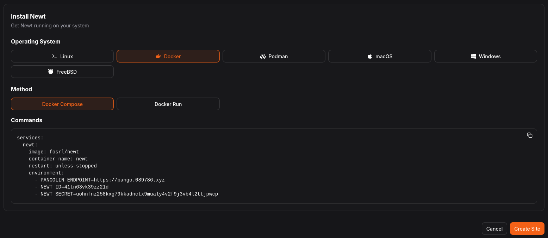The height and width of the screenshot is (238, 548).
Task: Click the NEWT_ID line in the commands
Action: 72,187
